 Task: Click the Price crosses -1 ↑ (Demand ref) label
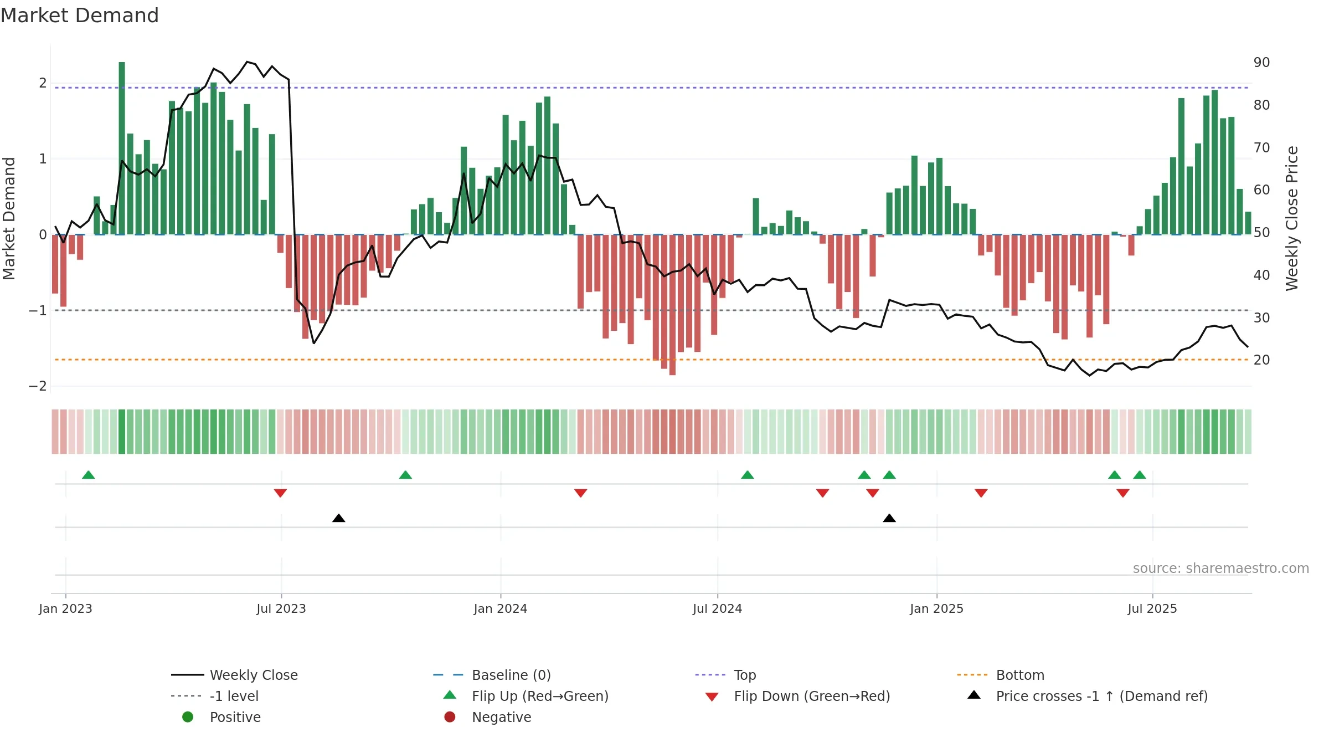click(x=1102, y=696)
